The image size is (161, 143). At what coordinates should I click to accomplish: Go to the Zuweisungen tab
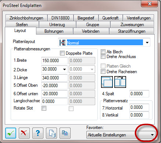point(132,25)
